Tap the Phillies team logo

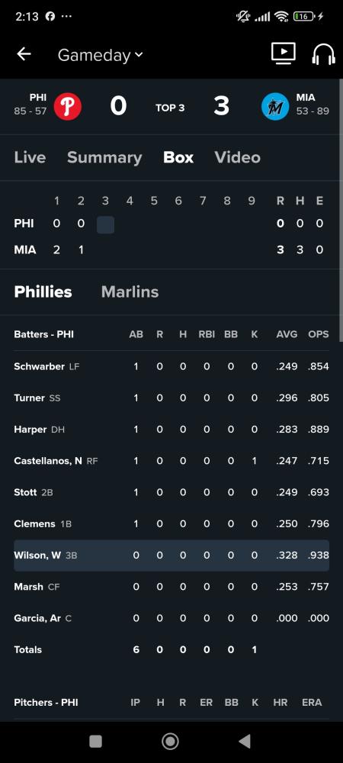point(68,107)
